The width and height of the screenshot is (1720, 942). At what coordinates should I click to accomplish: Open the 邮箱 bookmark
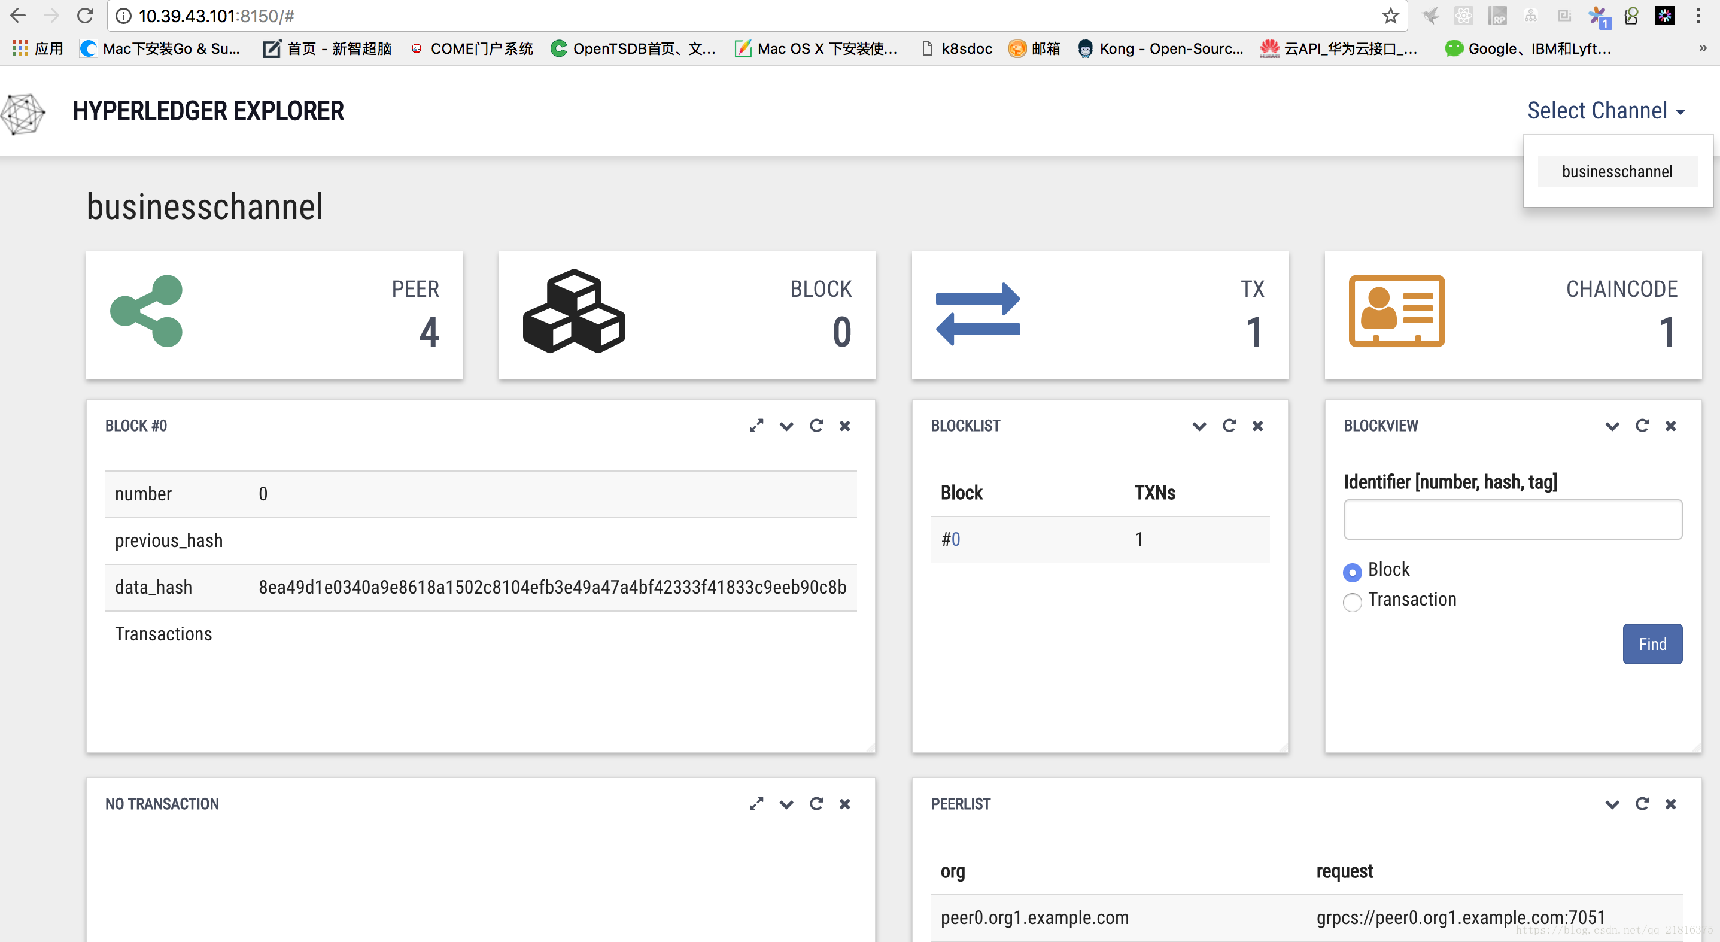coord(1034,48)
